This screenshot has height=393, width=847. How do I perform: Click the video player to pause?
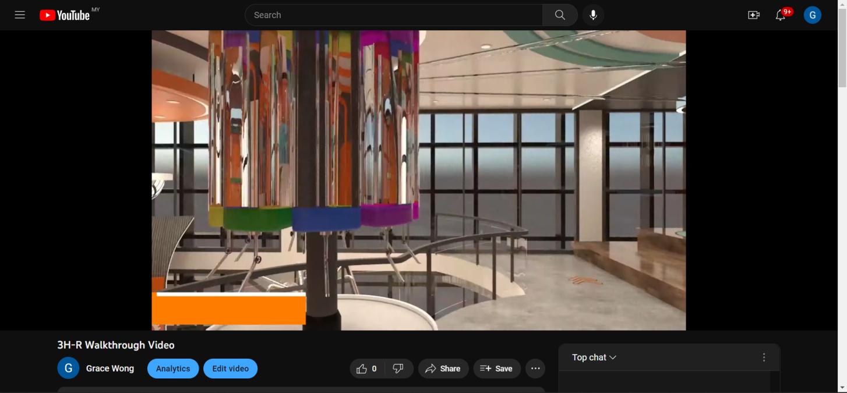point(419,180)
